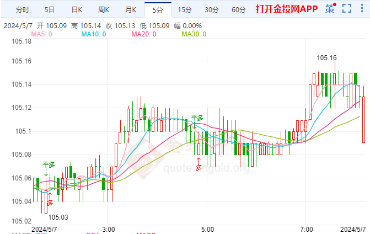Select the 60分 interval tab

[239, 10]
